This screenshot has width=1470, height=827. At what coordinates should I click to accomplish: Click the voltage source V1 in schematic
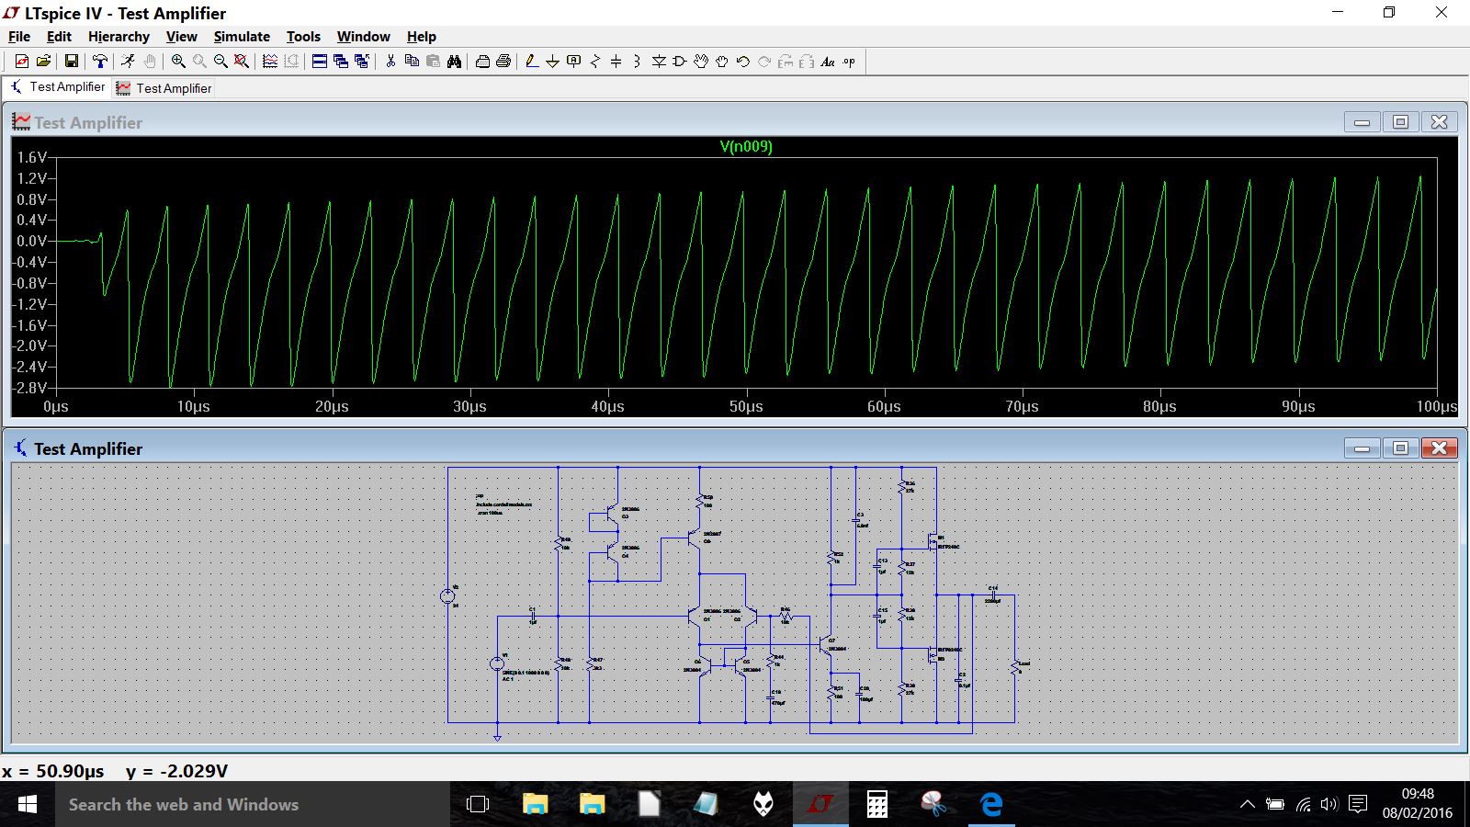tap(497, 663)
